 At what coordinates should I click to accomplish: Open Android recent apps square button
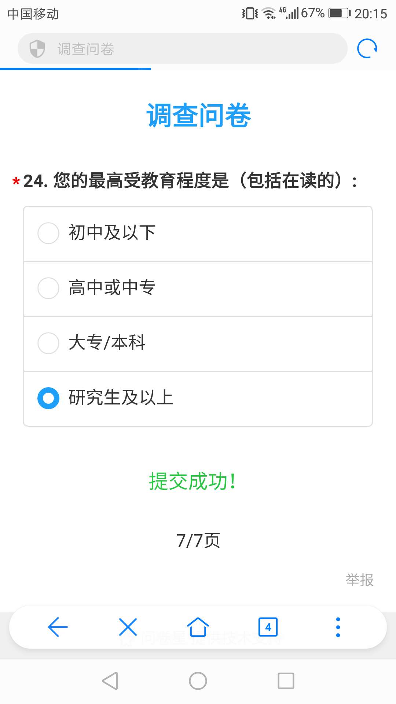pyautogui.click(x=286, y=681)
